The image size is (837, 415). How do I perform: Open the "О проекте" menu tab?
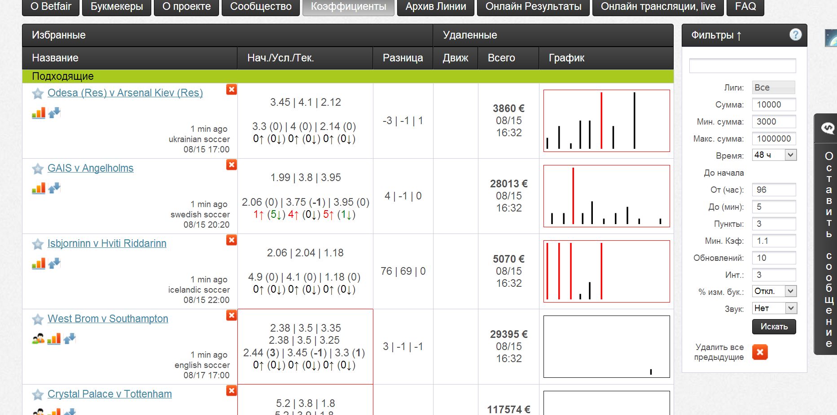(186, 7)
